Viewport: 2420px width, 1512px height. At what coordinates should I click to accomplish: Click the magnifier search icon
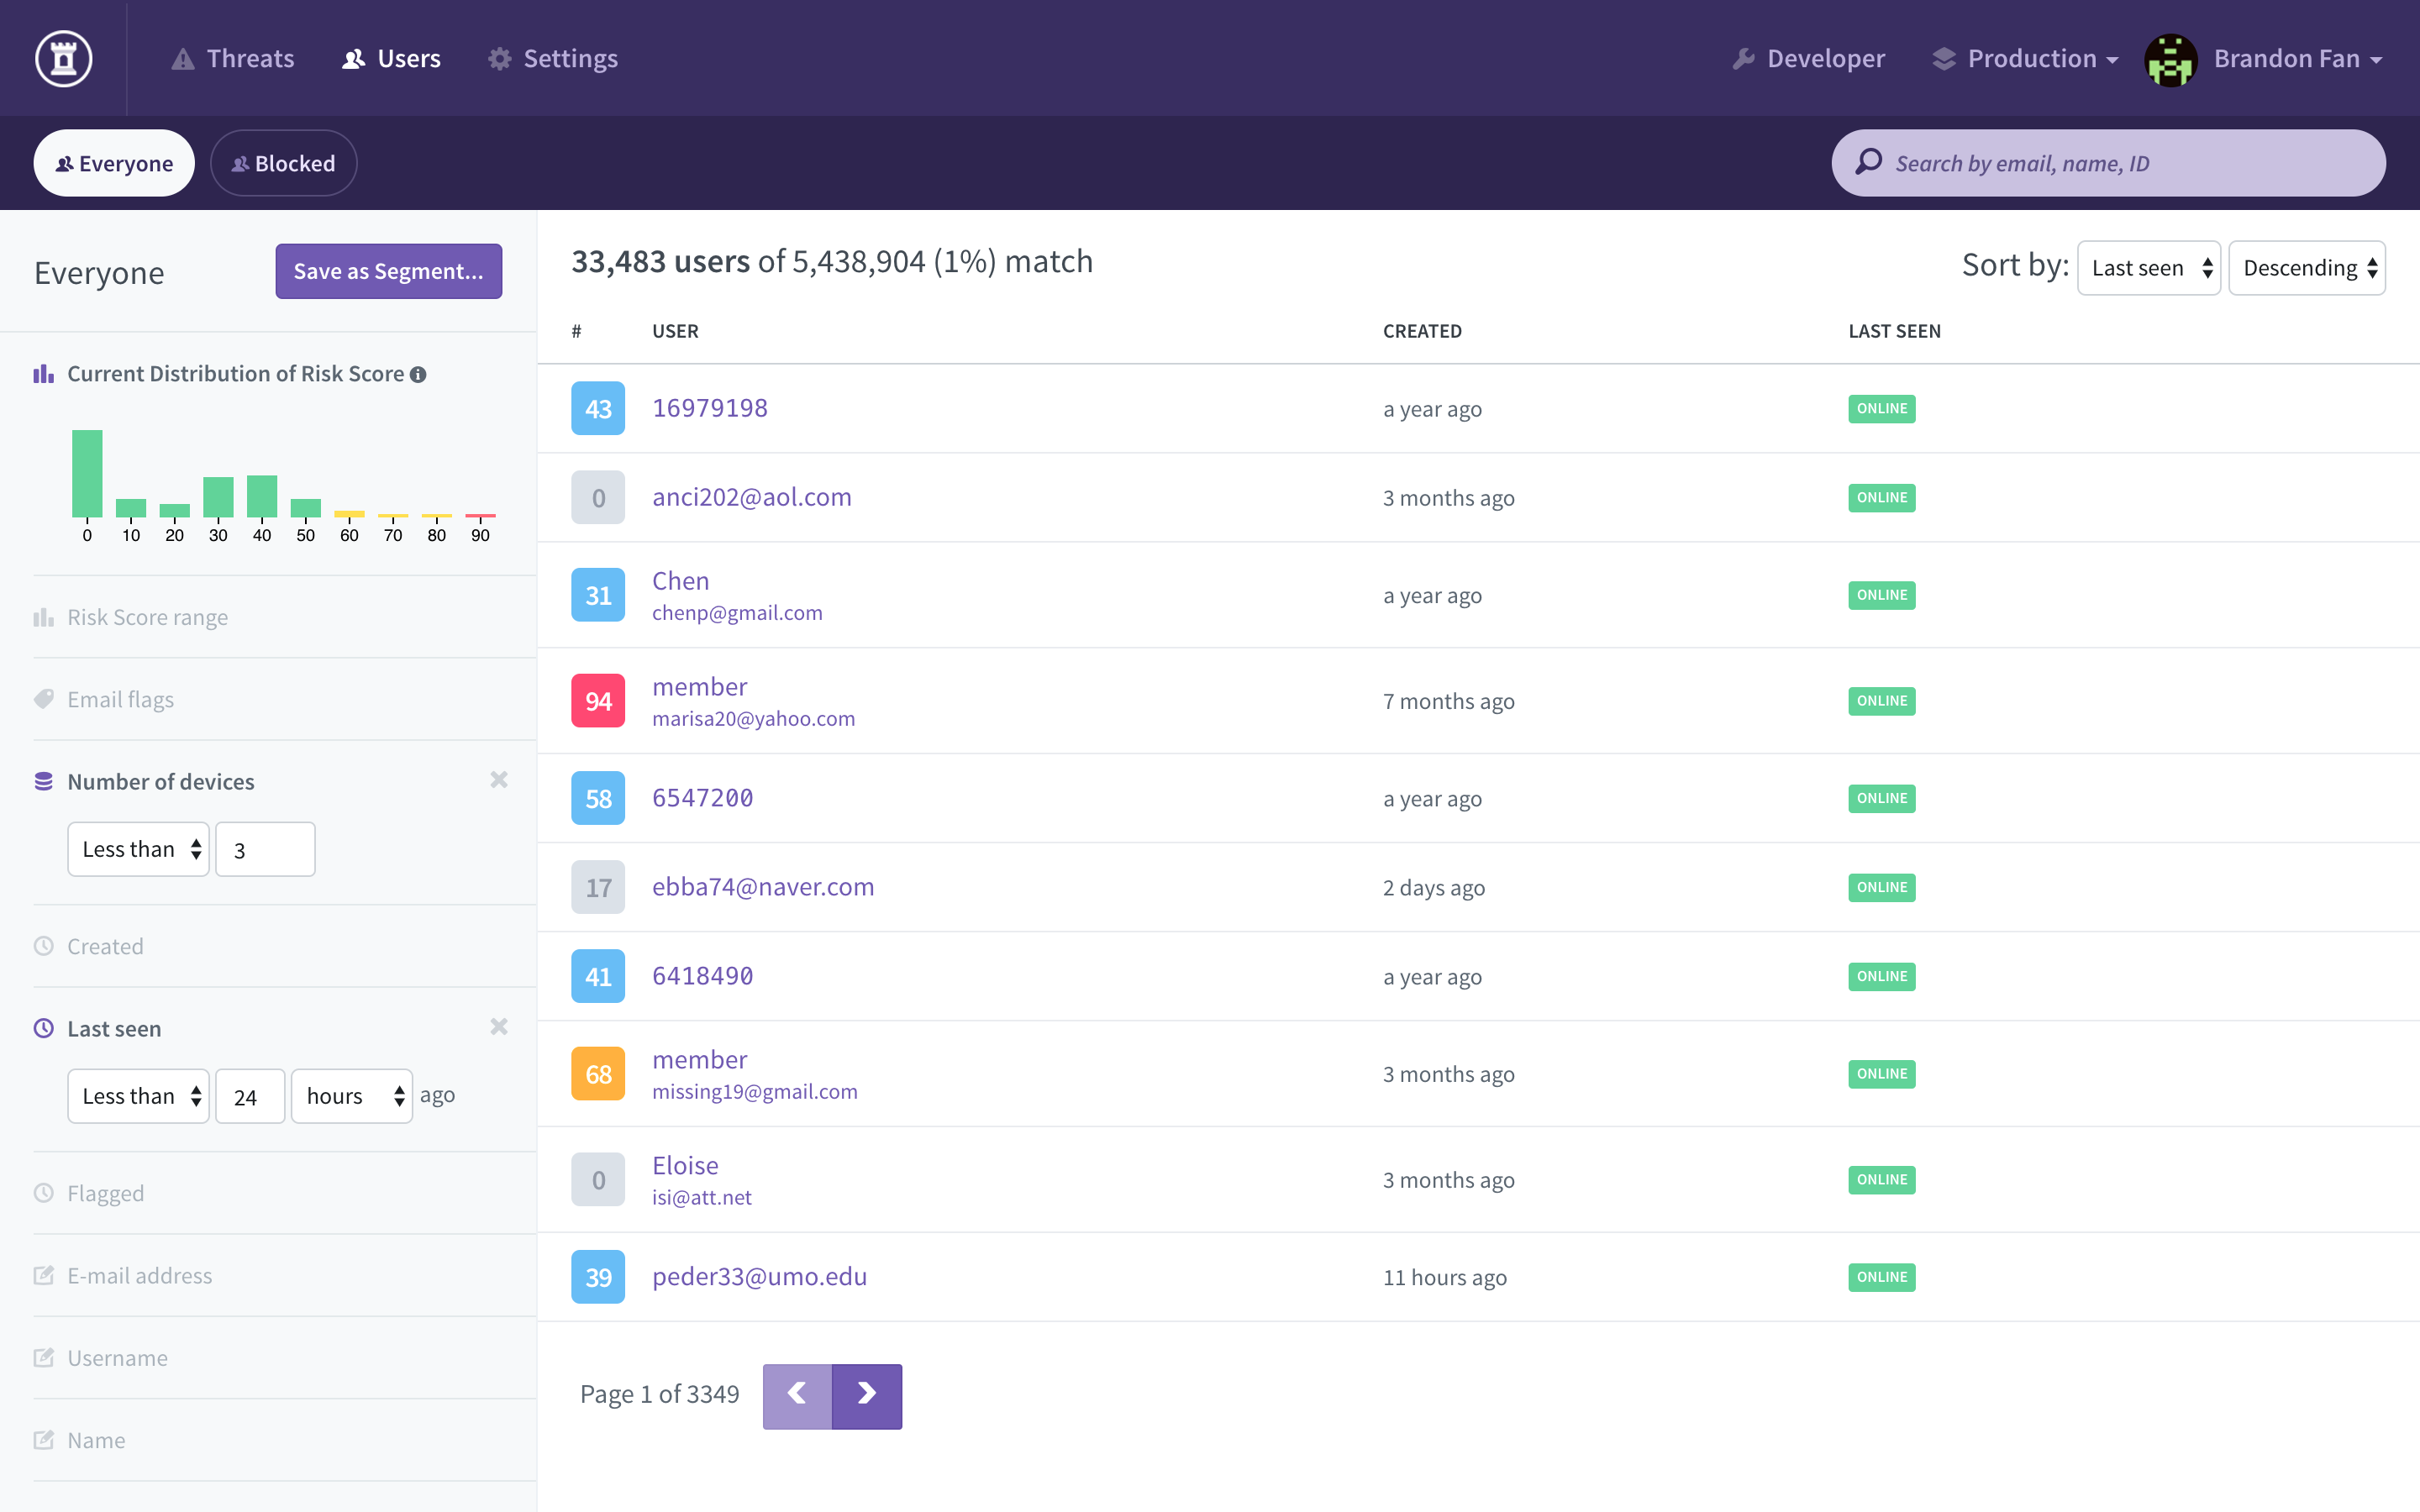point(1868,162)
